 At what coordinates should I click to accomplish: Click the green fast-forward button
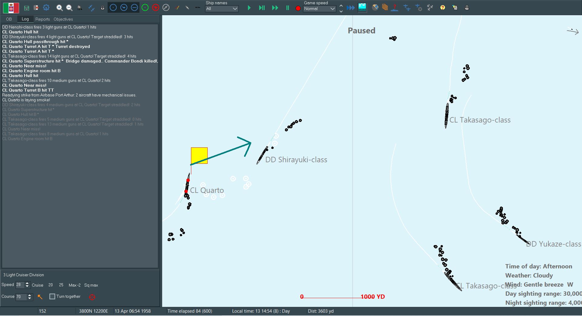275,8
